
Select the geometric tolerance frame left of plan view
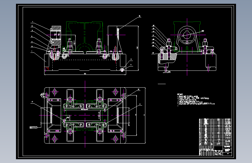[33, 127]
